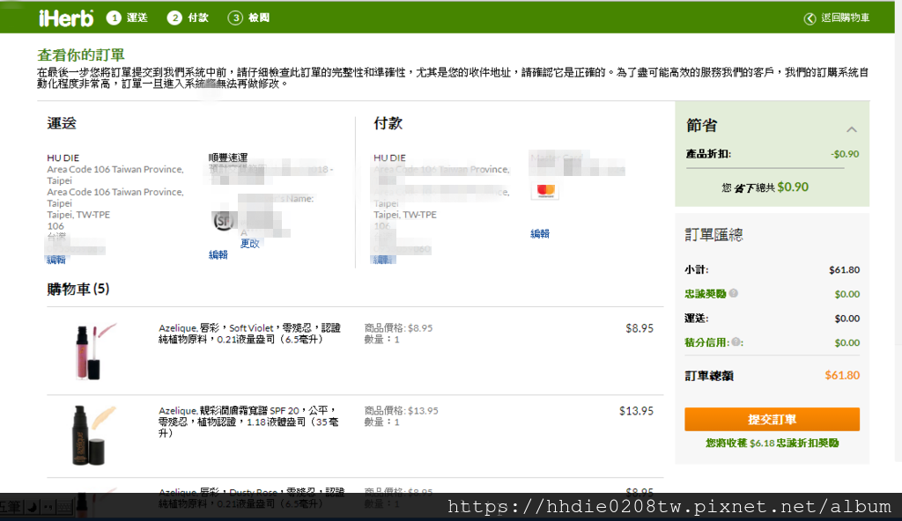Go to step 2 付款
The width and height of the screenshot is (902, 521).
(189, 18)
